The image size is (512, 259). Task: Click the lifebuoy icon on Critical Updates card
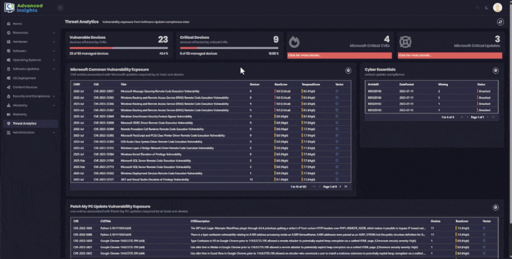[x=405, y=42]
